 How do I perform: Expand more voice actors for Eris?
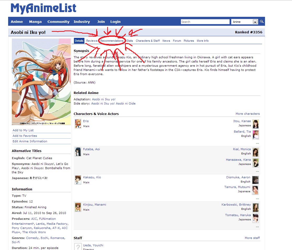257,143
